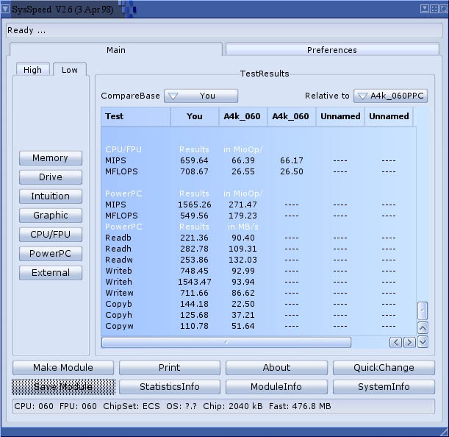
Task: Select the Readh value 282.78
Action: point(194,249)
